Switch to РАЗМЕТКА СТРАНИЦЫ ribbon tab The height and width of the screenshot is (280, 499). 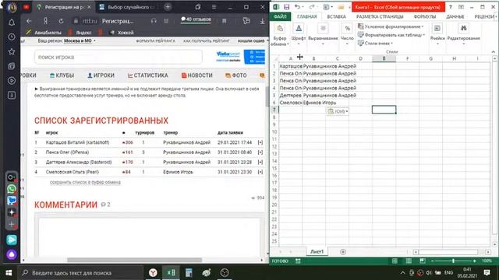[x=380, y=16]
